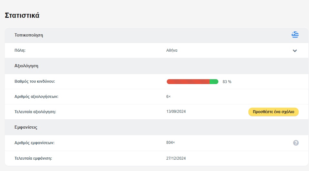Click the Τελευταία αξιολόγηση label
309x171 pixels.
coord(35,112)
